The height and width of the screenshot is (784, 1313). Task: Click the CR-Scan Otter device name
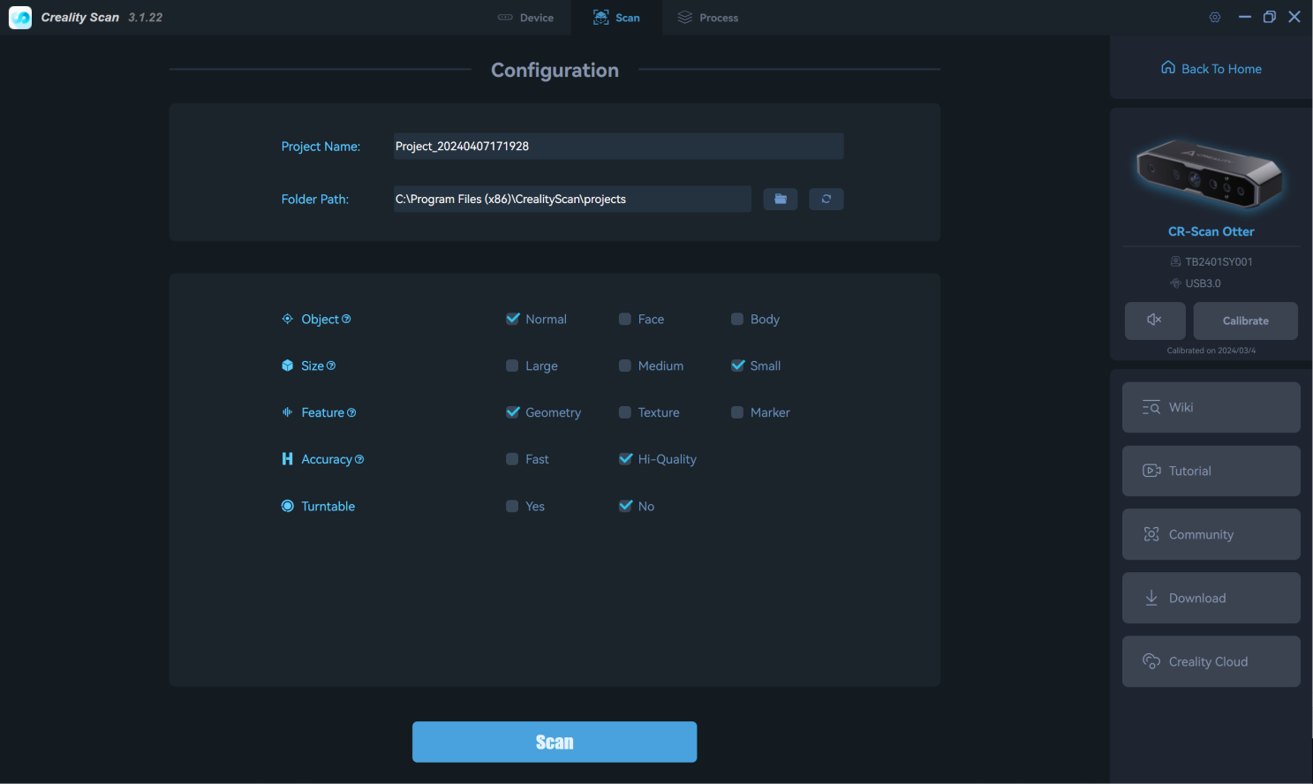[1211, 231]
